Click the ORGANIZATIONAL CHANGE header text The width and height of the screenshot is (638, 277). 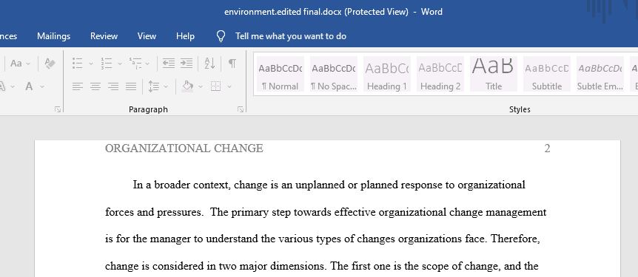[184, 148]
